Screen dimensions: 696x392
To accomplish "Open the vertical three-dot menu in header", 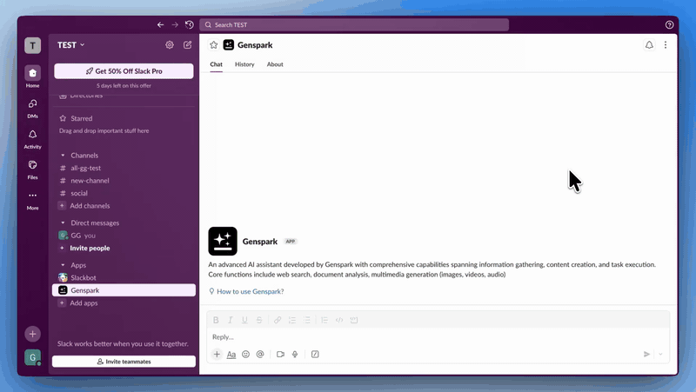I will pyautogui.click(x=666, y=45).
